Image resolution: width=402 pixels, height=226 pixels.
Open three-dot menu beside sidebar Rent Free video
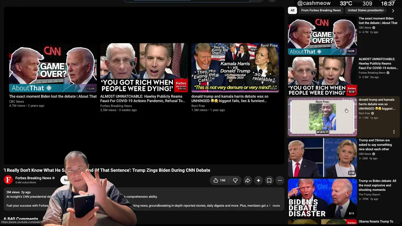click(x=394, y=132)
